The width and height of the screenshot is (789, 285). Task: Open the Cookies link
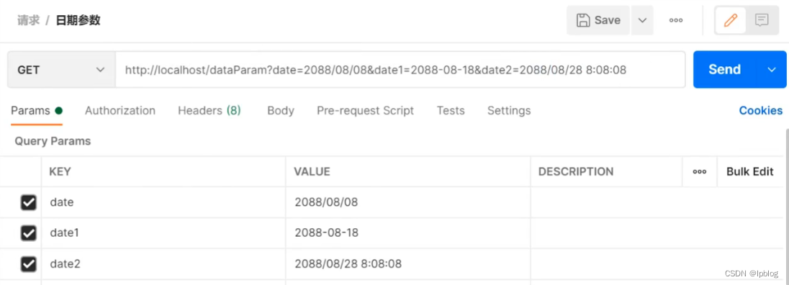[760, 111]
